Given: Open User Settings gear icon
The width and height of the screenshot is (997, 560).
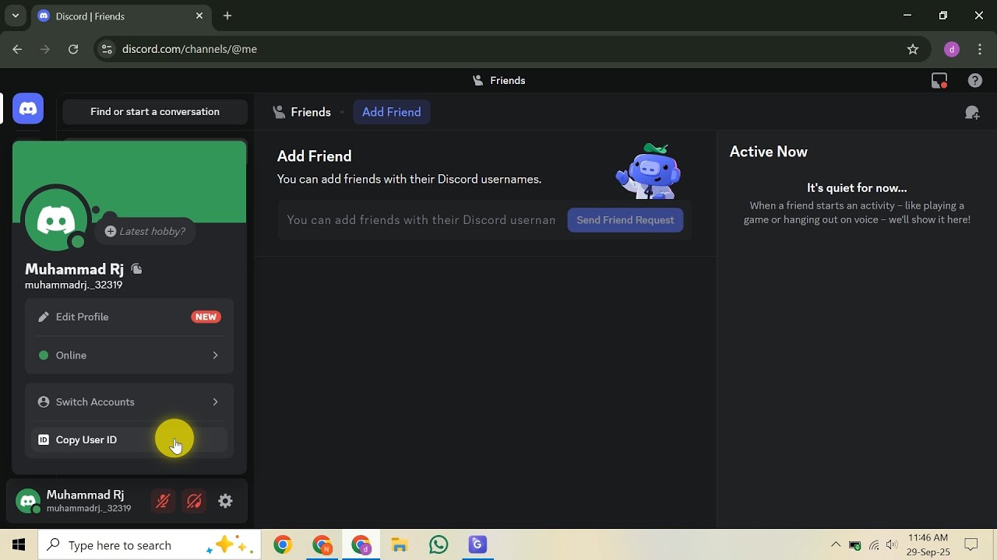Looking at the screenshot, I should (x=225, y=502).
